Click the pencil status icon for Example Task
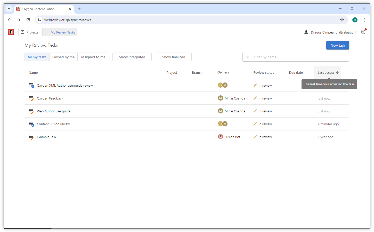 click(255, 137)
